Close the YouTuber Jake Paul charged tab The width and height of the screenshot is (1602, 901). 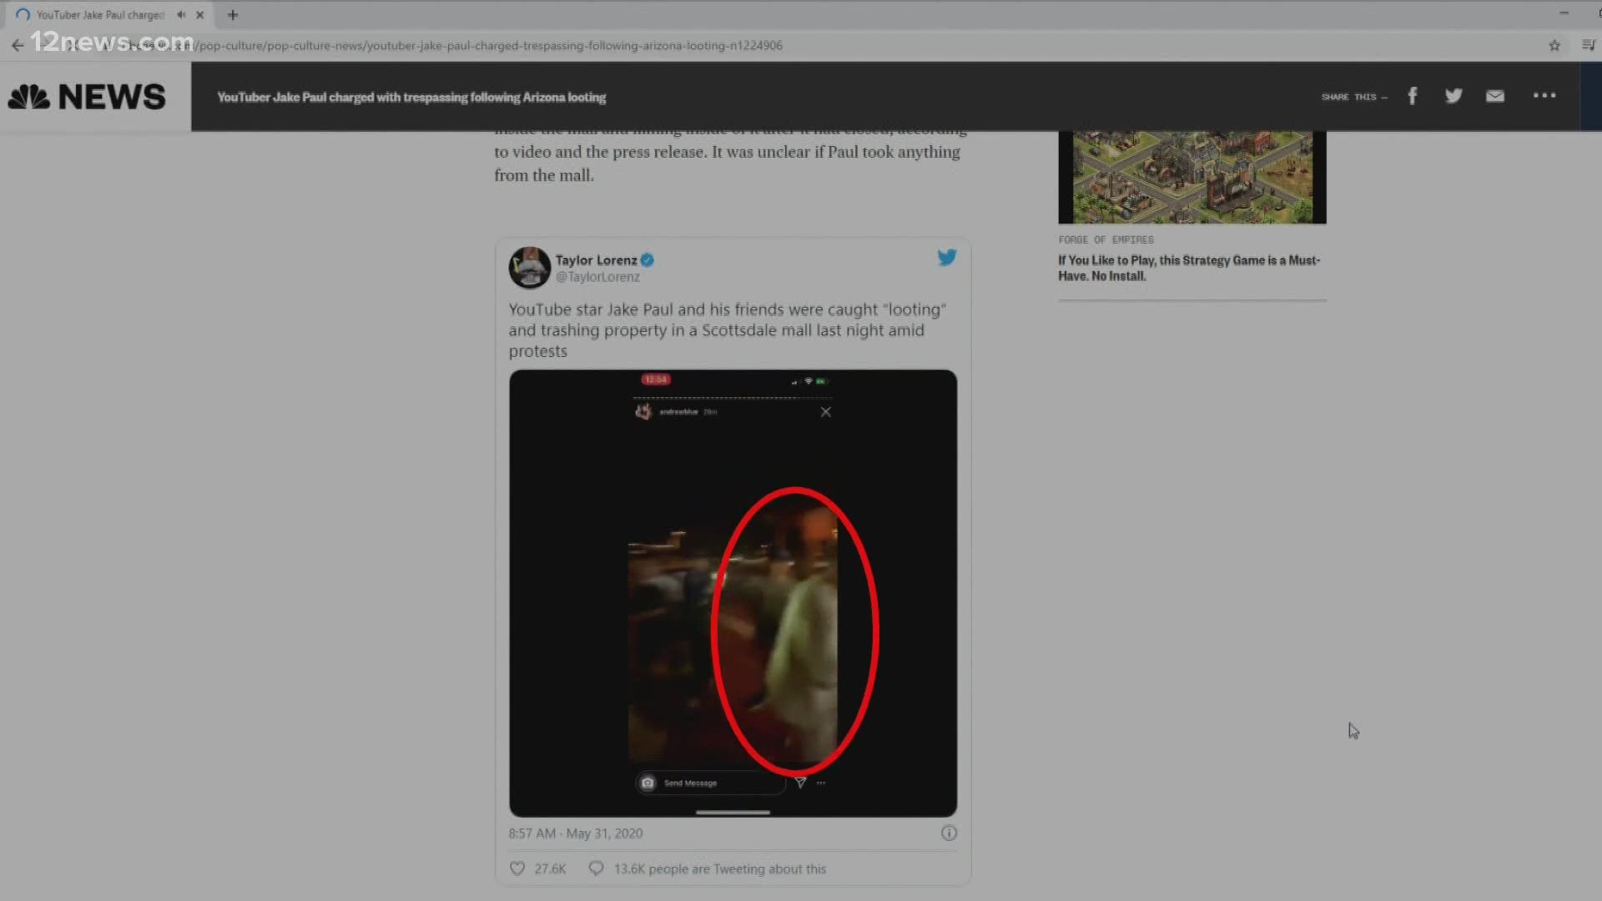coord(200,15)
